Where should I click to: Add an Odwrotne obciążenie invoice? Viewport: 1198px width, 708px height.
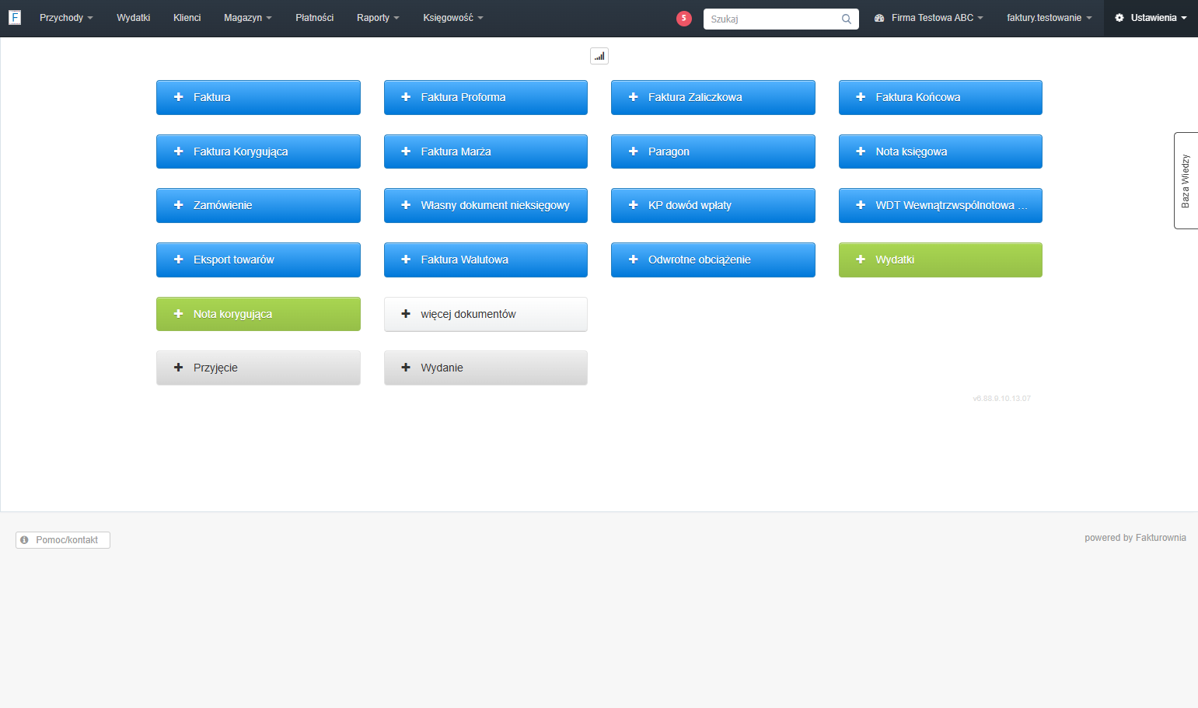(713, 260)
